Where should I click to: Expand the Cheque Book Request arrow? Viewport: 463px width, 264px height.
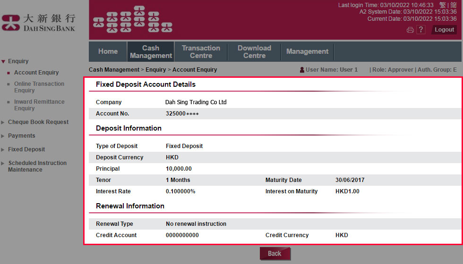click(x=3, y=122)
